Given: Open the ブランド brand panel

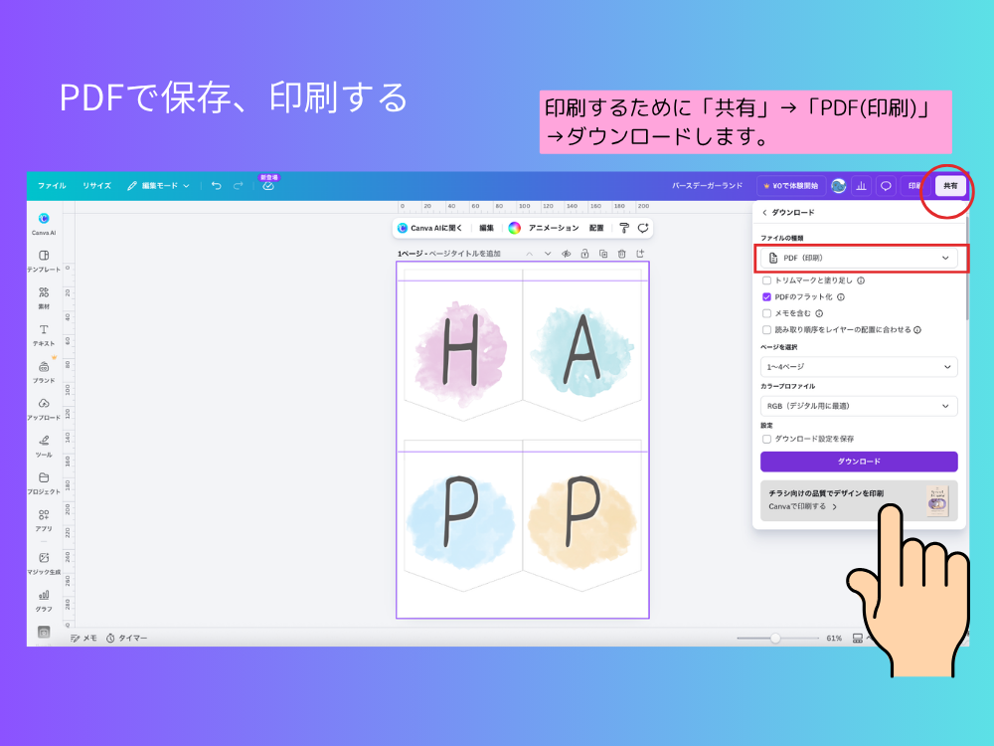Looking at the screenshot, I should tap(44, 372).
